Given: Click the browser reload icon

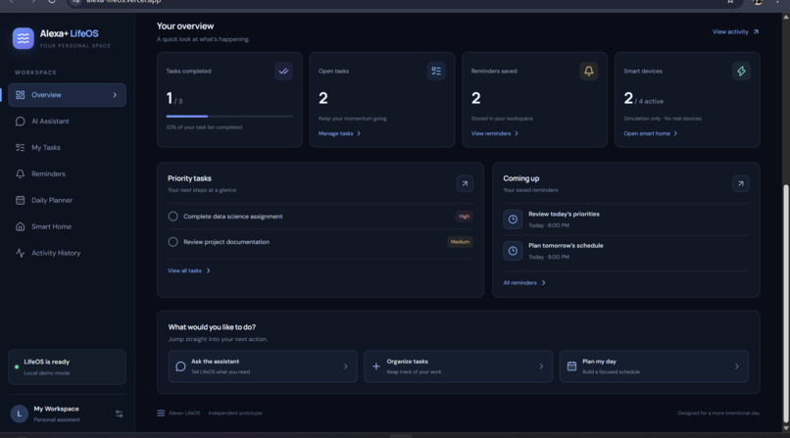Looking at the screenshot, I should pos(52,2).
